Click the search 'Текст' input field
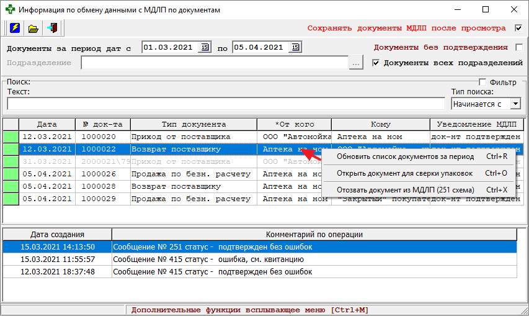 226,104
